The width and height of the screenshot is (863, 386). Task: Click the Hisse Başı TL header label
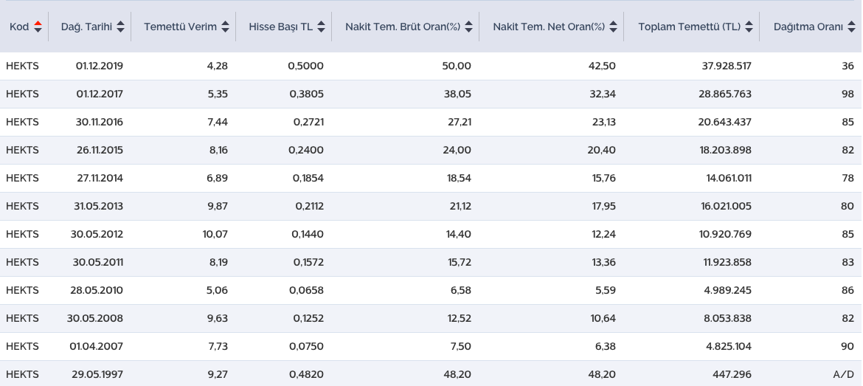[x=281, y=27]
